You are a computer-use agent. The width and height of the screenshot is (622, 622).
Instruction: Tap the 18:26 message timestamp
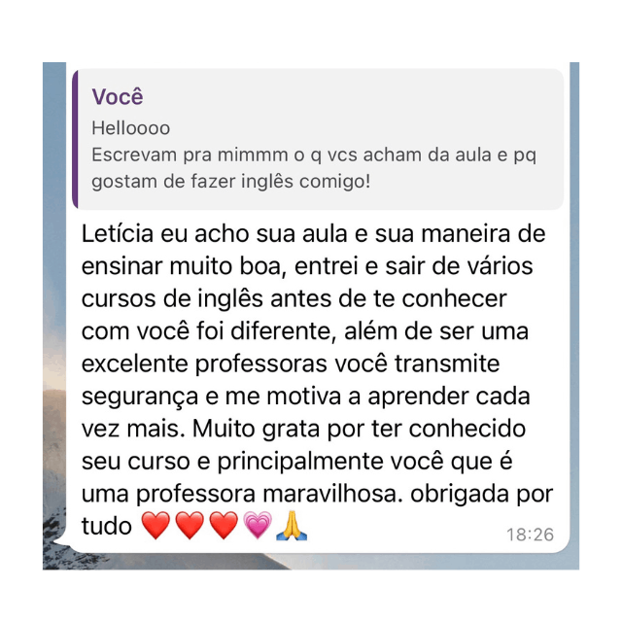point(530,535)
